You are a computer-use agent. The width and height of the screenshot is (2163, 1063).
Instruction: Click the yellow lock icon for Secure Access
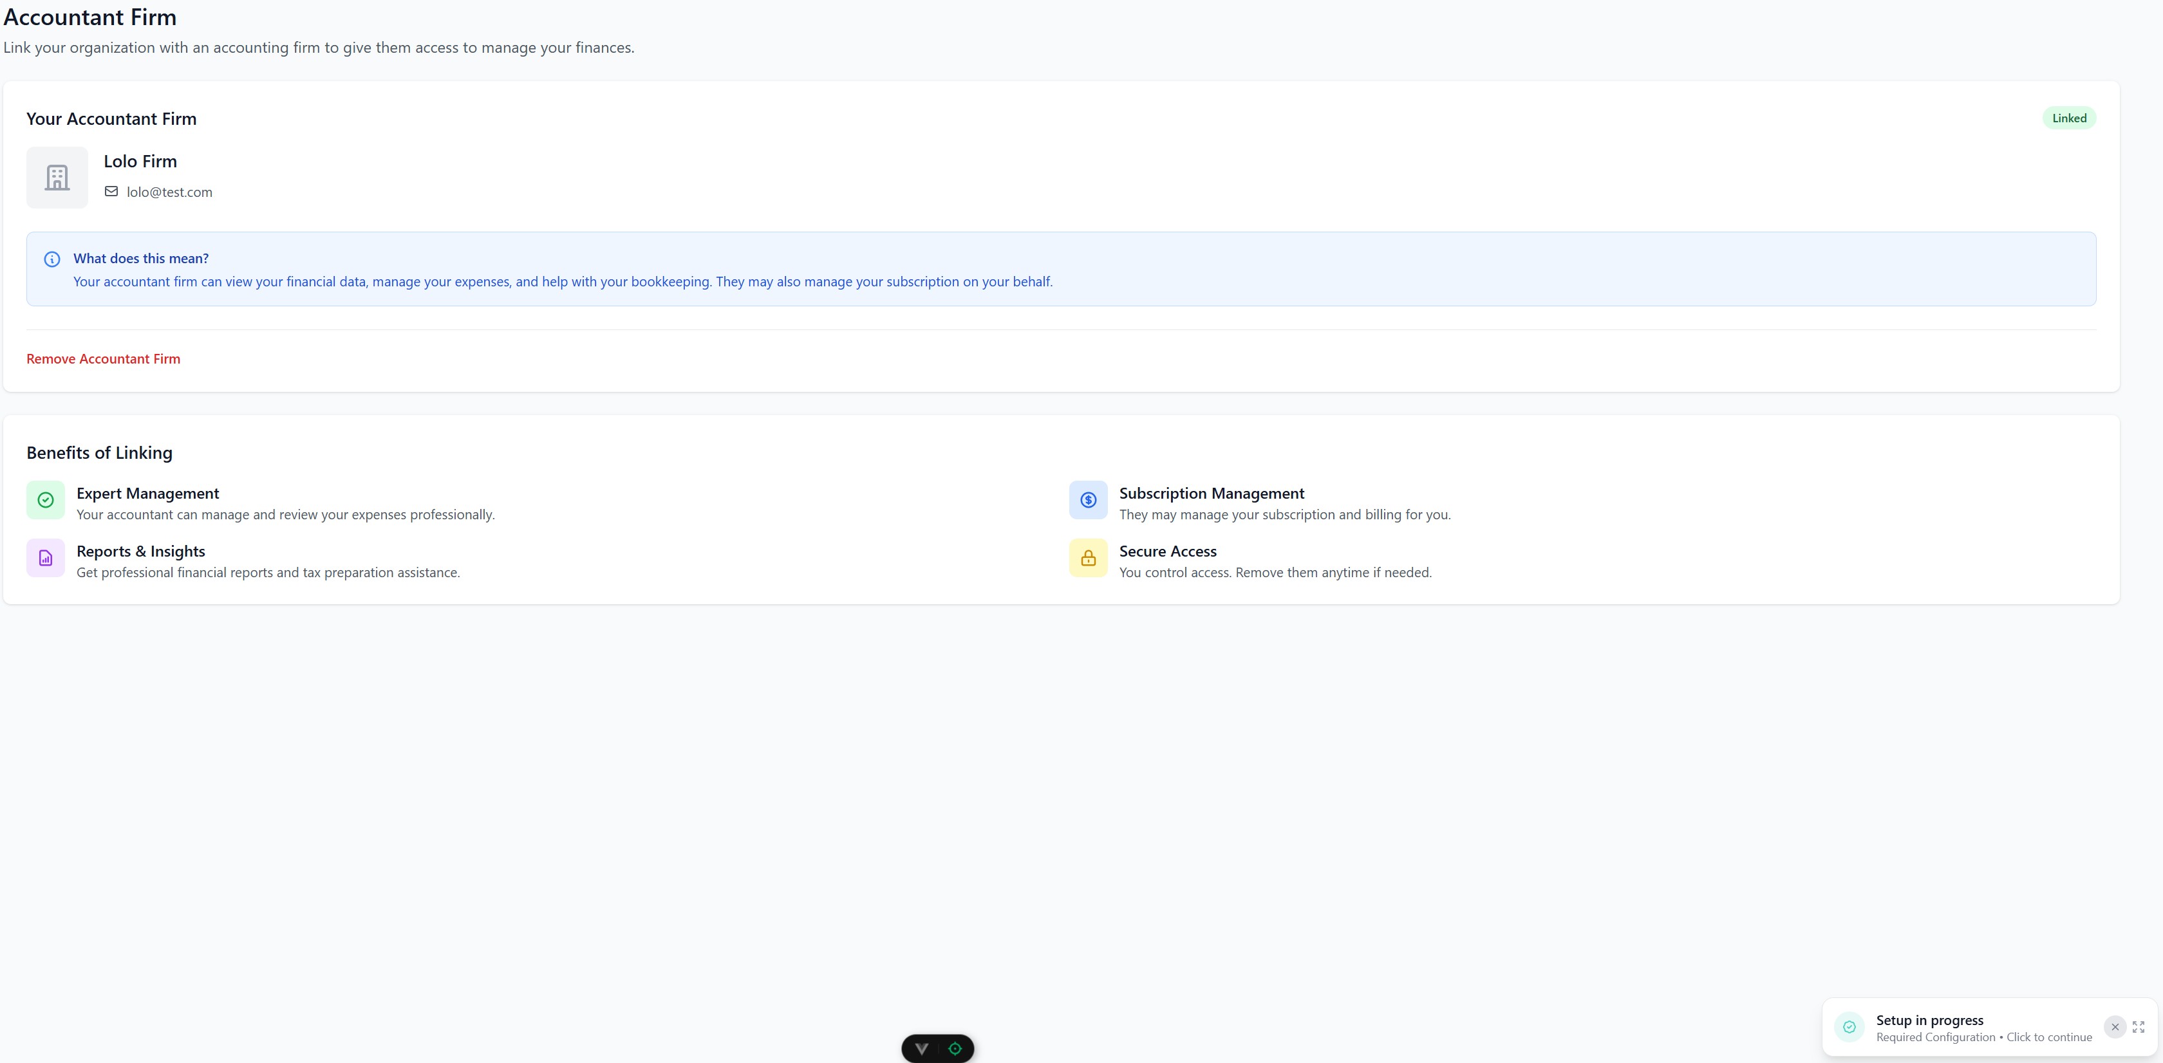pos(1087,557)
